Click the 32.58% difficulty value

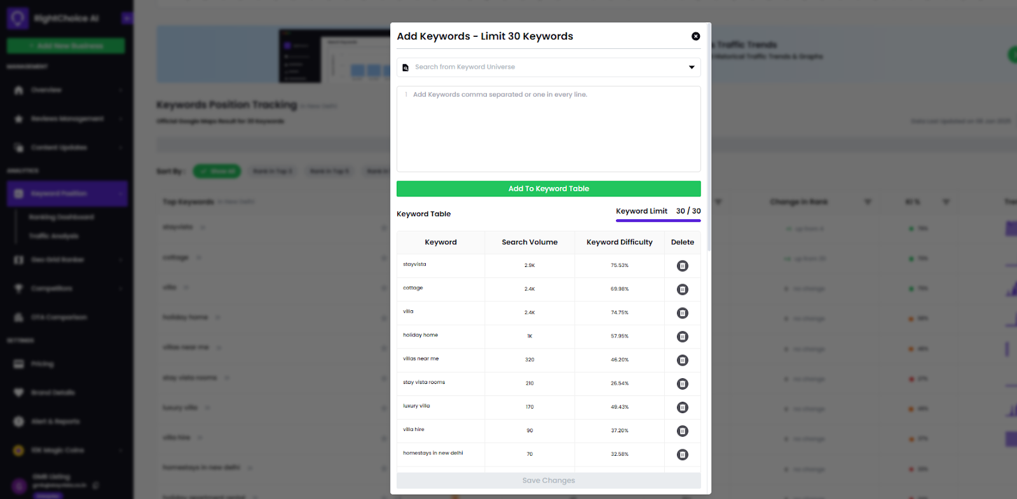620,455
